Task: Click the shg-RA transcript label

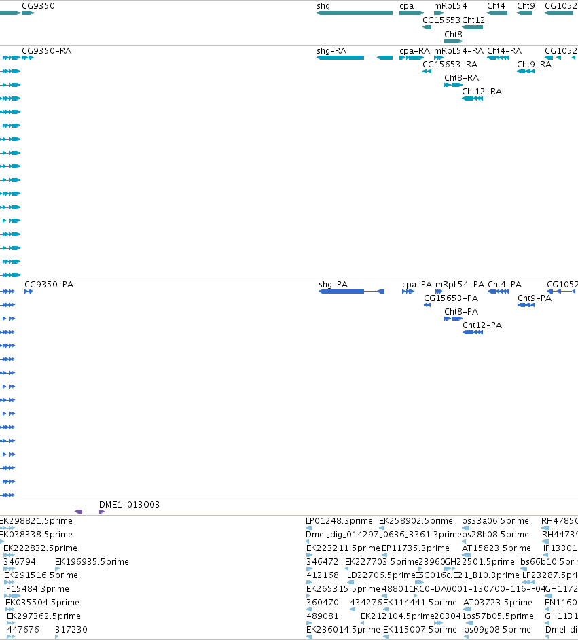Action: [x=331, y=51]
